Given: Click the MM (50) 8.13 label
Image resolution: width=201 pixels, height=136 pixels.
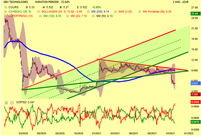Looking at the screenshot, I should click(x=104, y=16).
